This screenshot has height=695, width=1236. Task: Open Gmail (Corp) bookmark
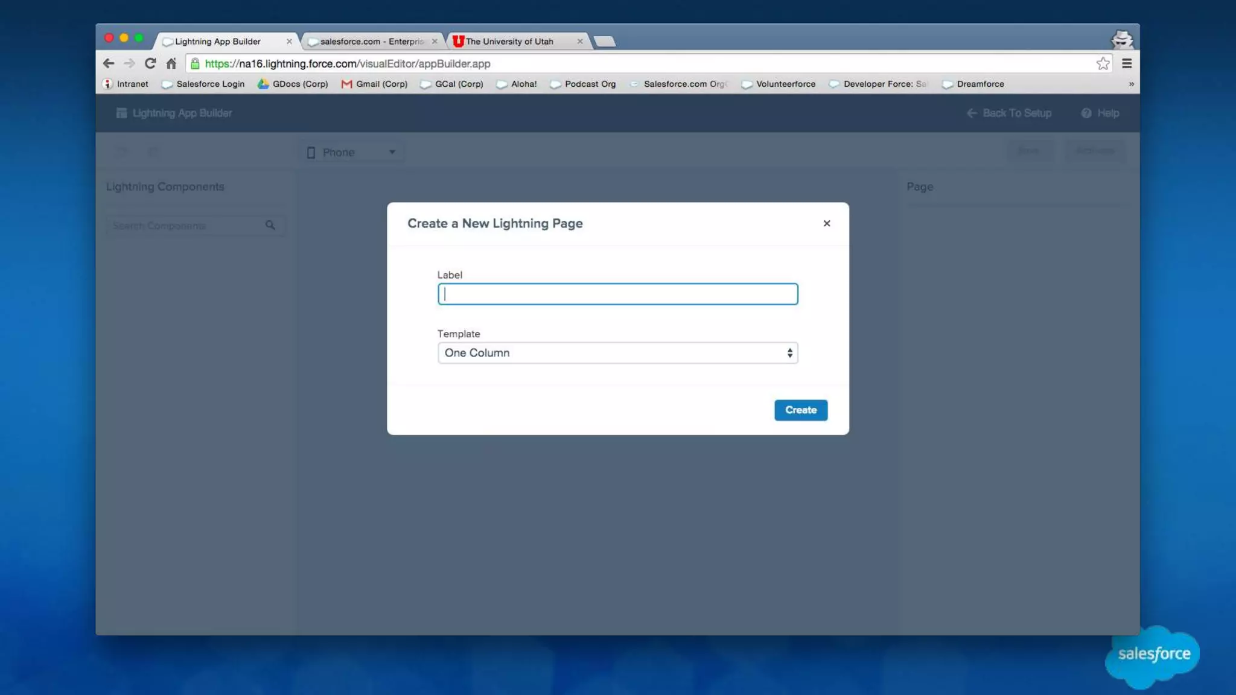click(375, 84)
